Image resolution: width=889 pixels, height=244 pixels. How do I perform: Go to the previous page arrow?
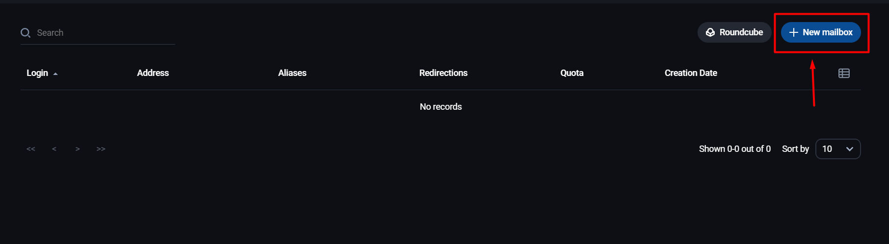54,149
